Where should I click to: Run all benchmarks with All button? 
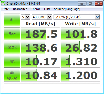coord(12,20)
